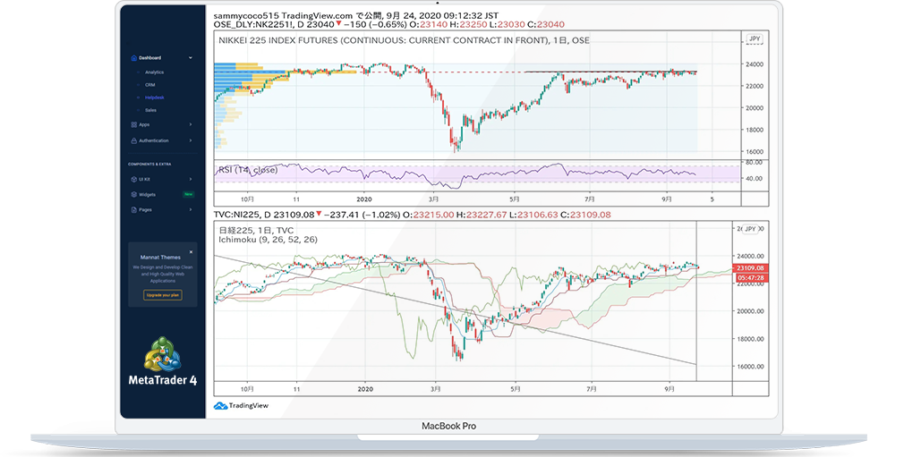
Task: Click the TradingView text link
Action: (x=249, y=406)
